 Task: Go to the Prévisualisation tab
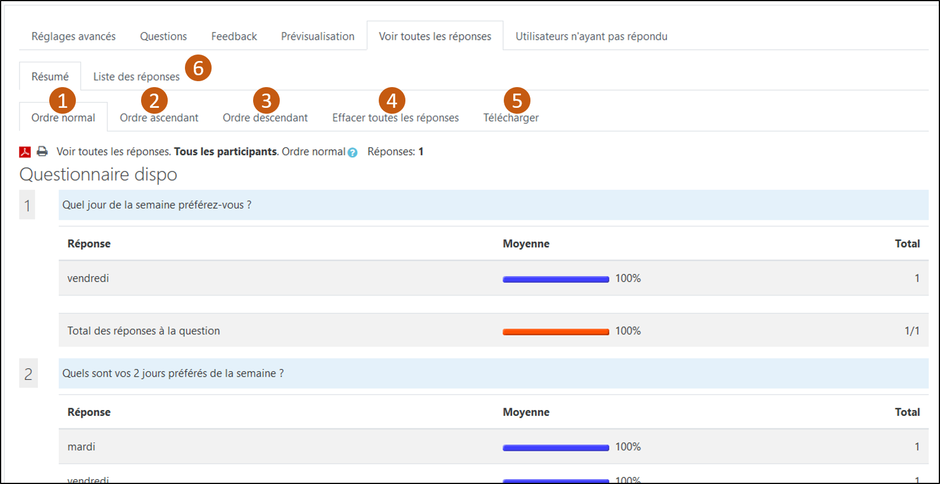[x=318, y=37]
